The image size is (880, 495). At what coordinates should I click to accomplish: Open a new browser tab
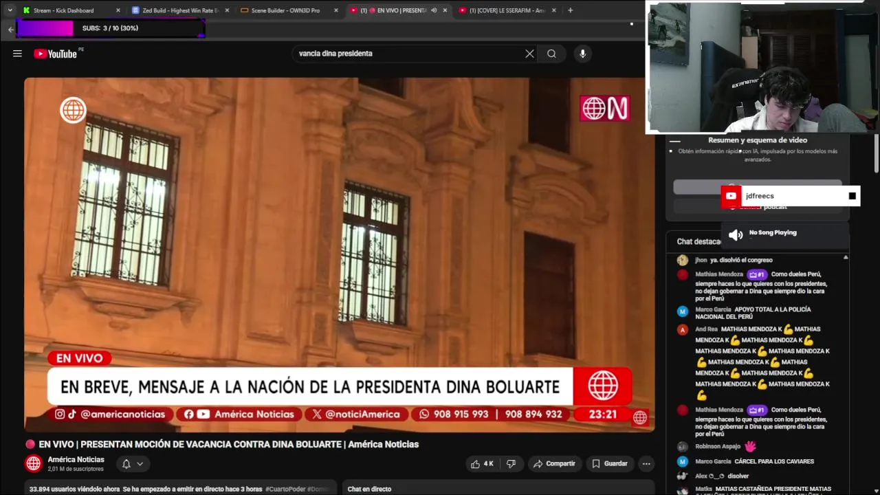[570, 10]
